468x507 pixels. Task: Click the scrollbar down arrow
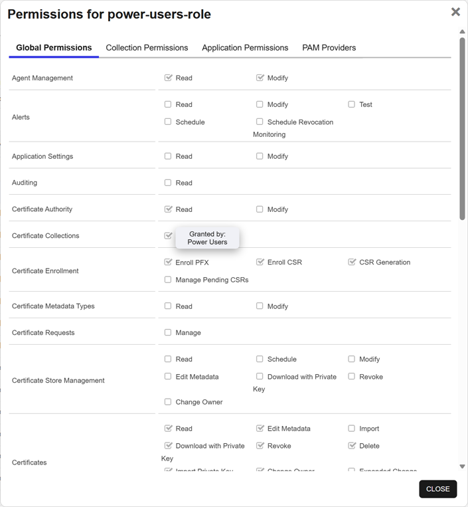462,466
